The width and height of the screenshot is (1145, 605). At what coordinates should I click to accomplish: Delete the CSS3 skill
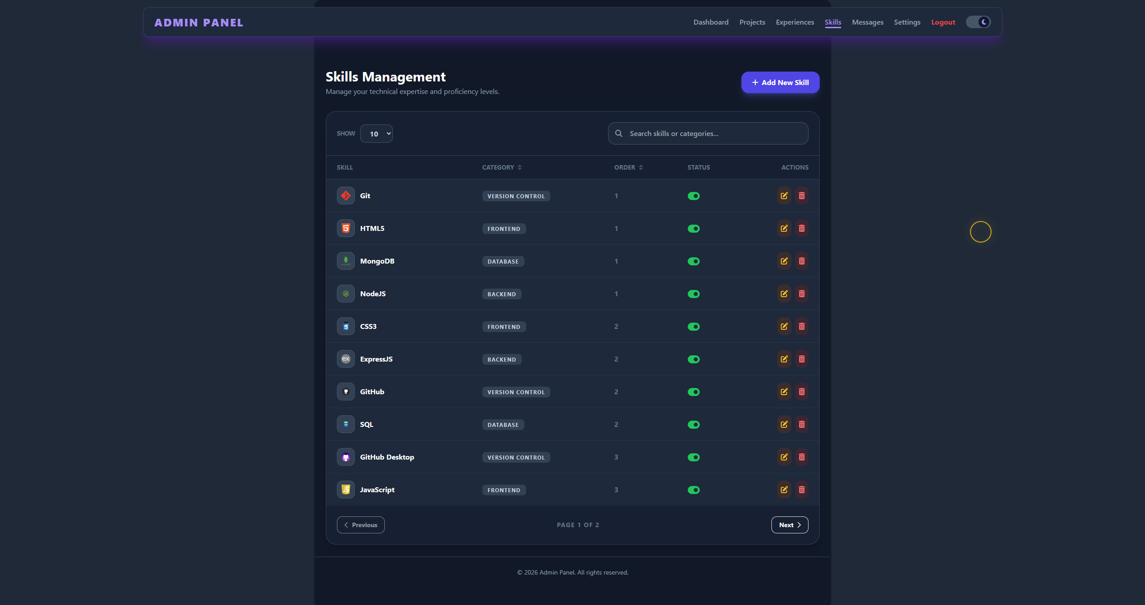click(x=801, y=326)
